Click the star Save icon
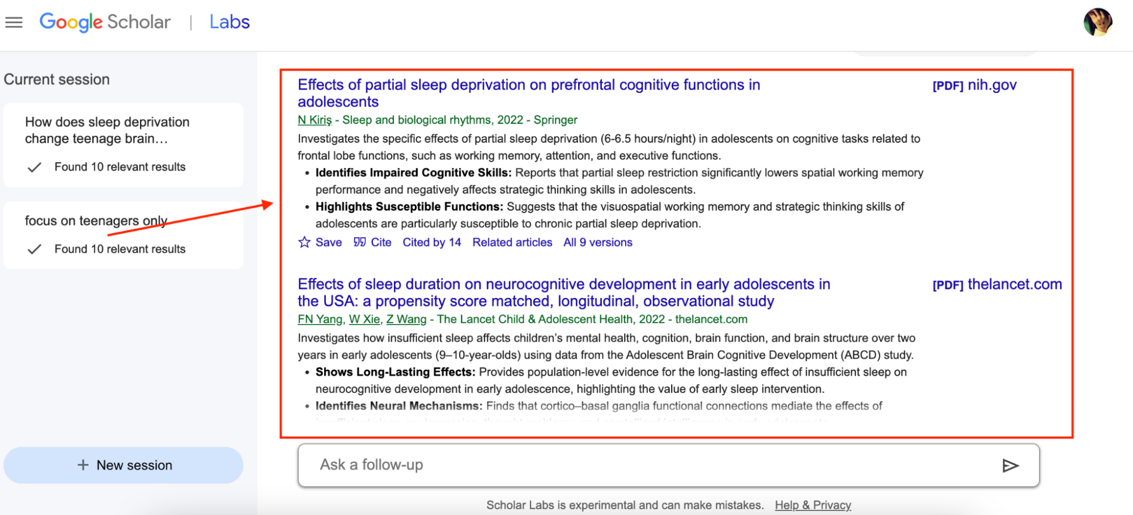This screenshot has height=515, width=1133. click(304, 242)
